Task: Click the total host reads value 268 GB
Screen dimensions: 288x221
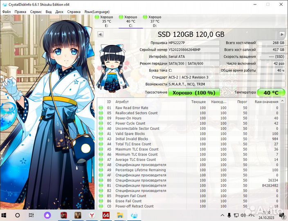Action: coord(271,43)
